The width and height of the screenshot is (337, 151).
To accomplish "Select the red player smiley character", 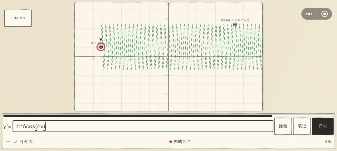I will tap(101, 47).
